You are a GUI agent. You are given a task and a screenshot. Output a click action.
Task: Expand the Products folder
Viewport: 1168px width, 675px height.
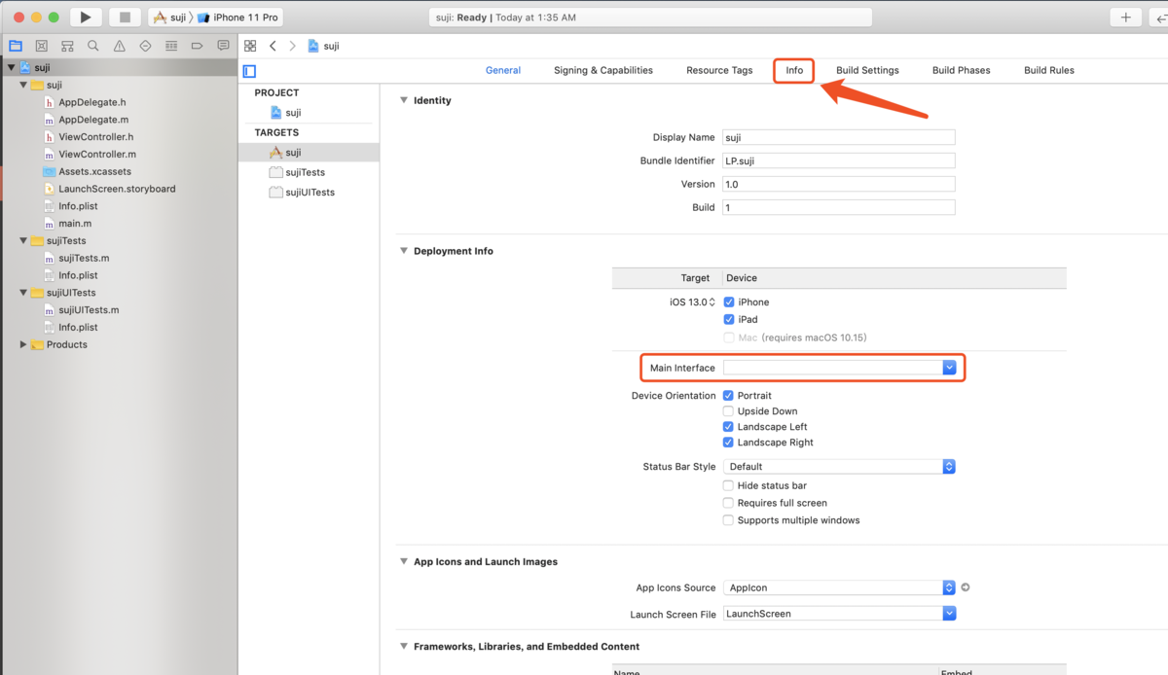(23, 345)
